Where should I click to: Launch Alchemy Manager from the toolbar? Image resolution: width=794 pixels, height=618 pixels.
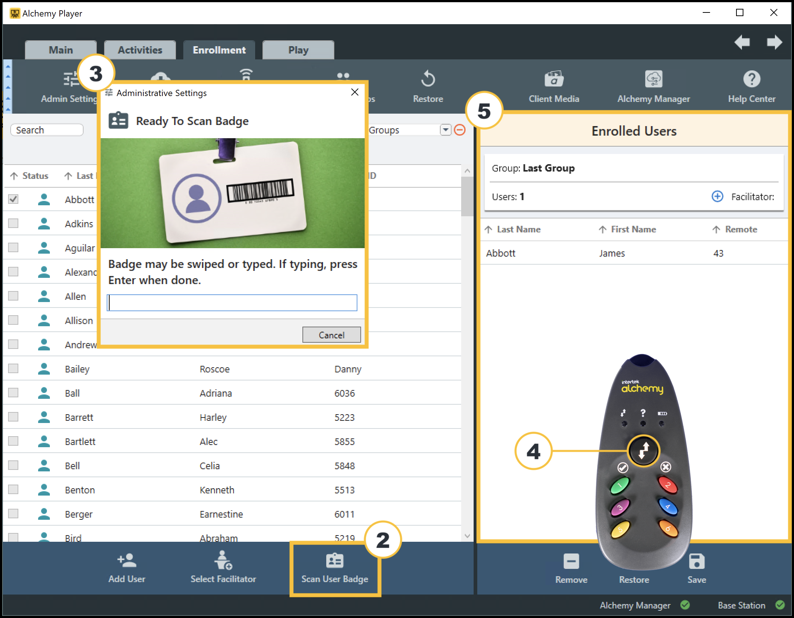point(654,87)
